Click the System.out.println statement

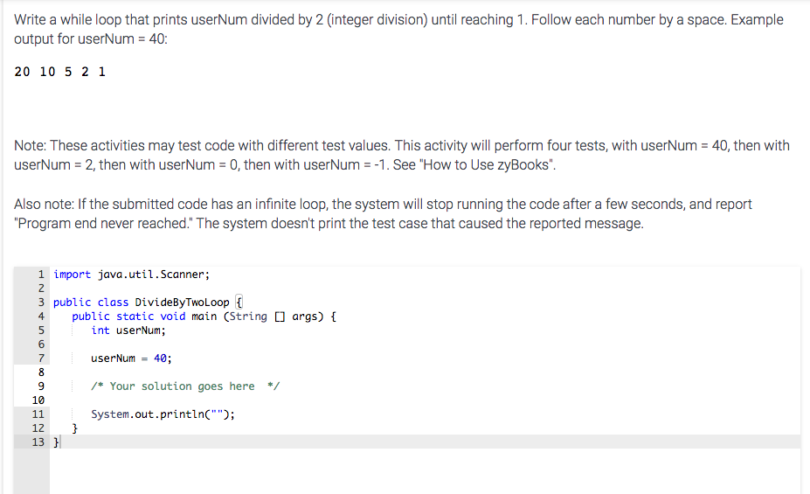coord(163,414)
